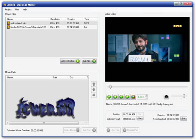Click the film icon of Nasha.RUSSIA file

[8, 27]
